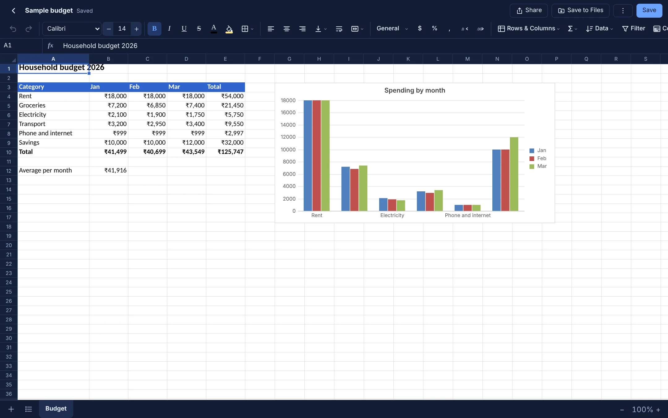Screen dimensions: 668x418
Task: Increase decimal places
Action: pyautogui.click(x=480, y=29)
